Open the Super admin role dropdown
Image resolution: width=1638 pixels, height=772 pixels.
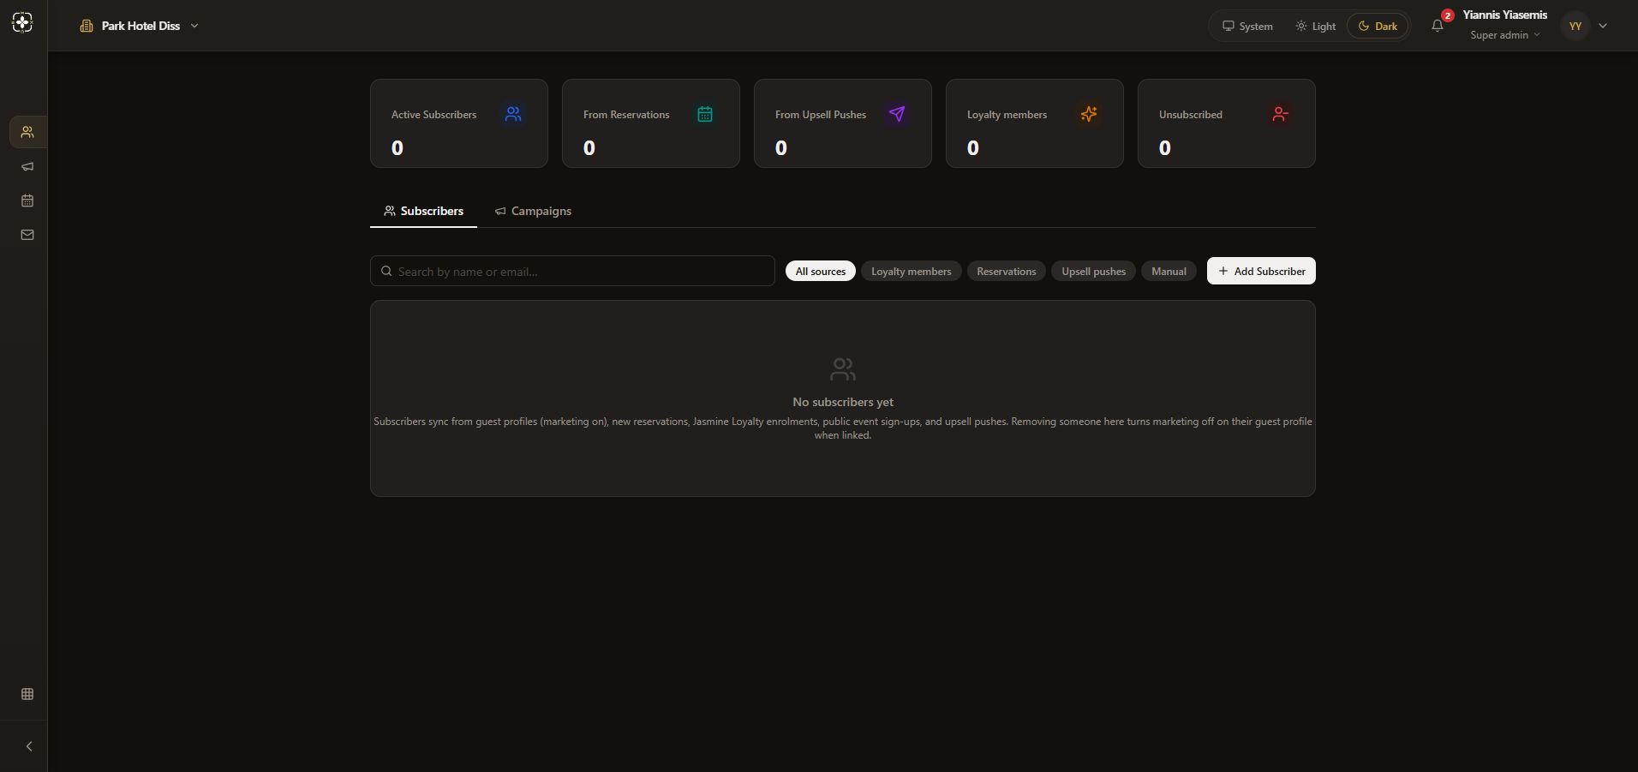(x=1505, y=35)
